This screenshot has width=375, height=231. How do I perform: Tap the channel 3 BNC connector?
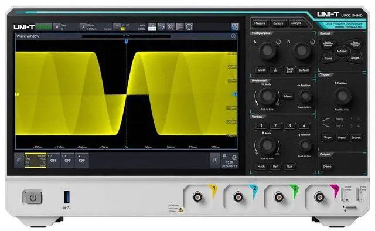(x=279, y=198)
